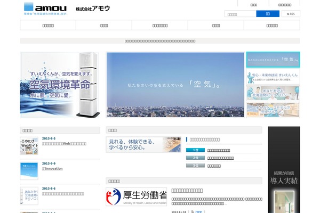Open the fourth main navigation menu item
The height and width of the screenshot is (213, 320).
tap(216, 25)
